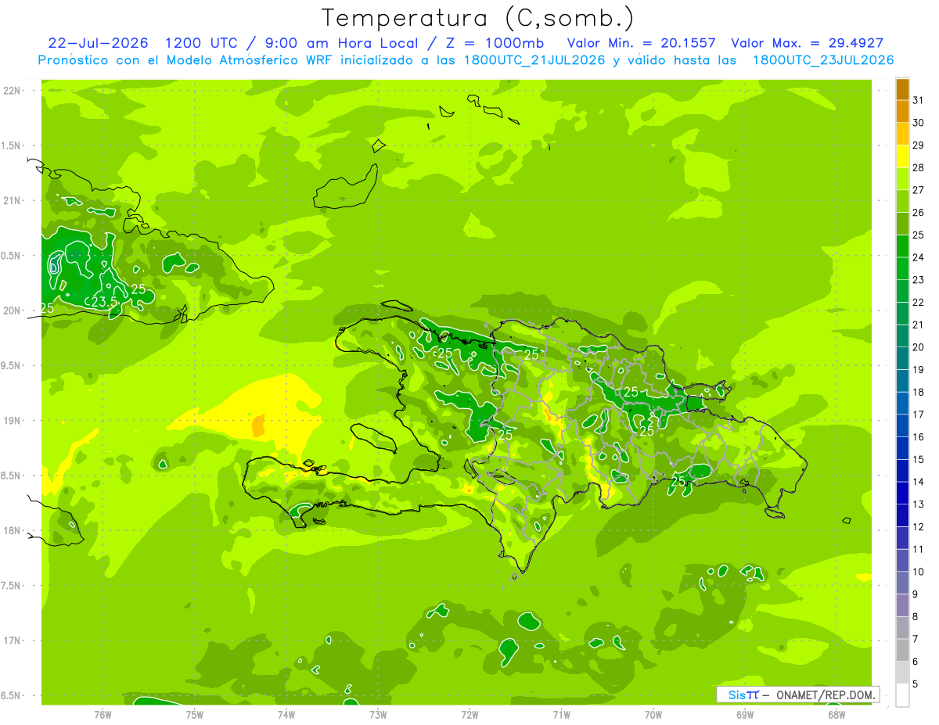939x725 pixels.
Task: Click the colorbar label "27"
Action: tap(918, 190)
